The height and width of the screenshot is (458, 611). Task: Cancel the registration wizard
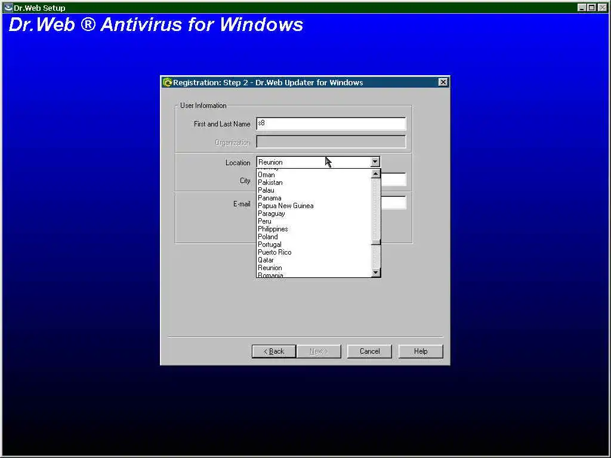click(x=369, y=351)
